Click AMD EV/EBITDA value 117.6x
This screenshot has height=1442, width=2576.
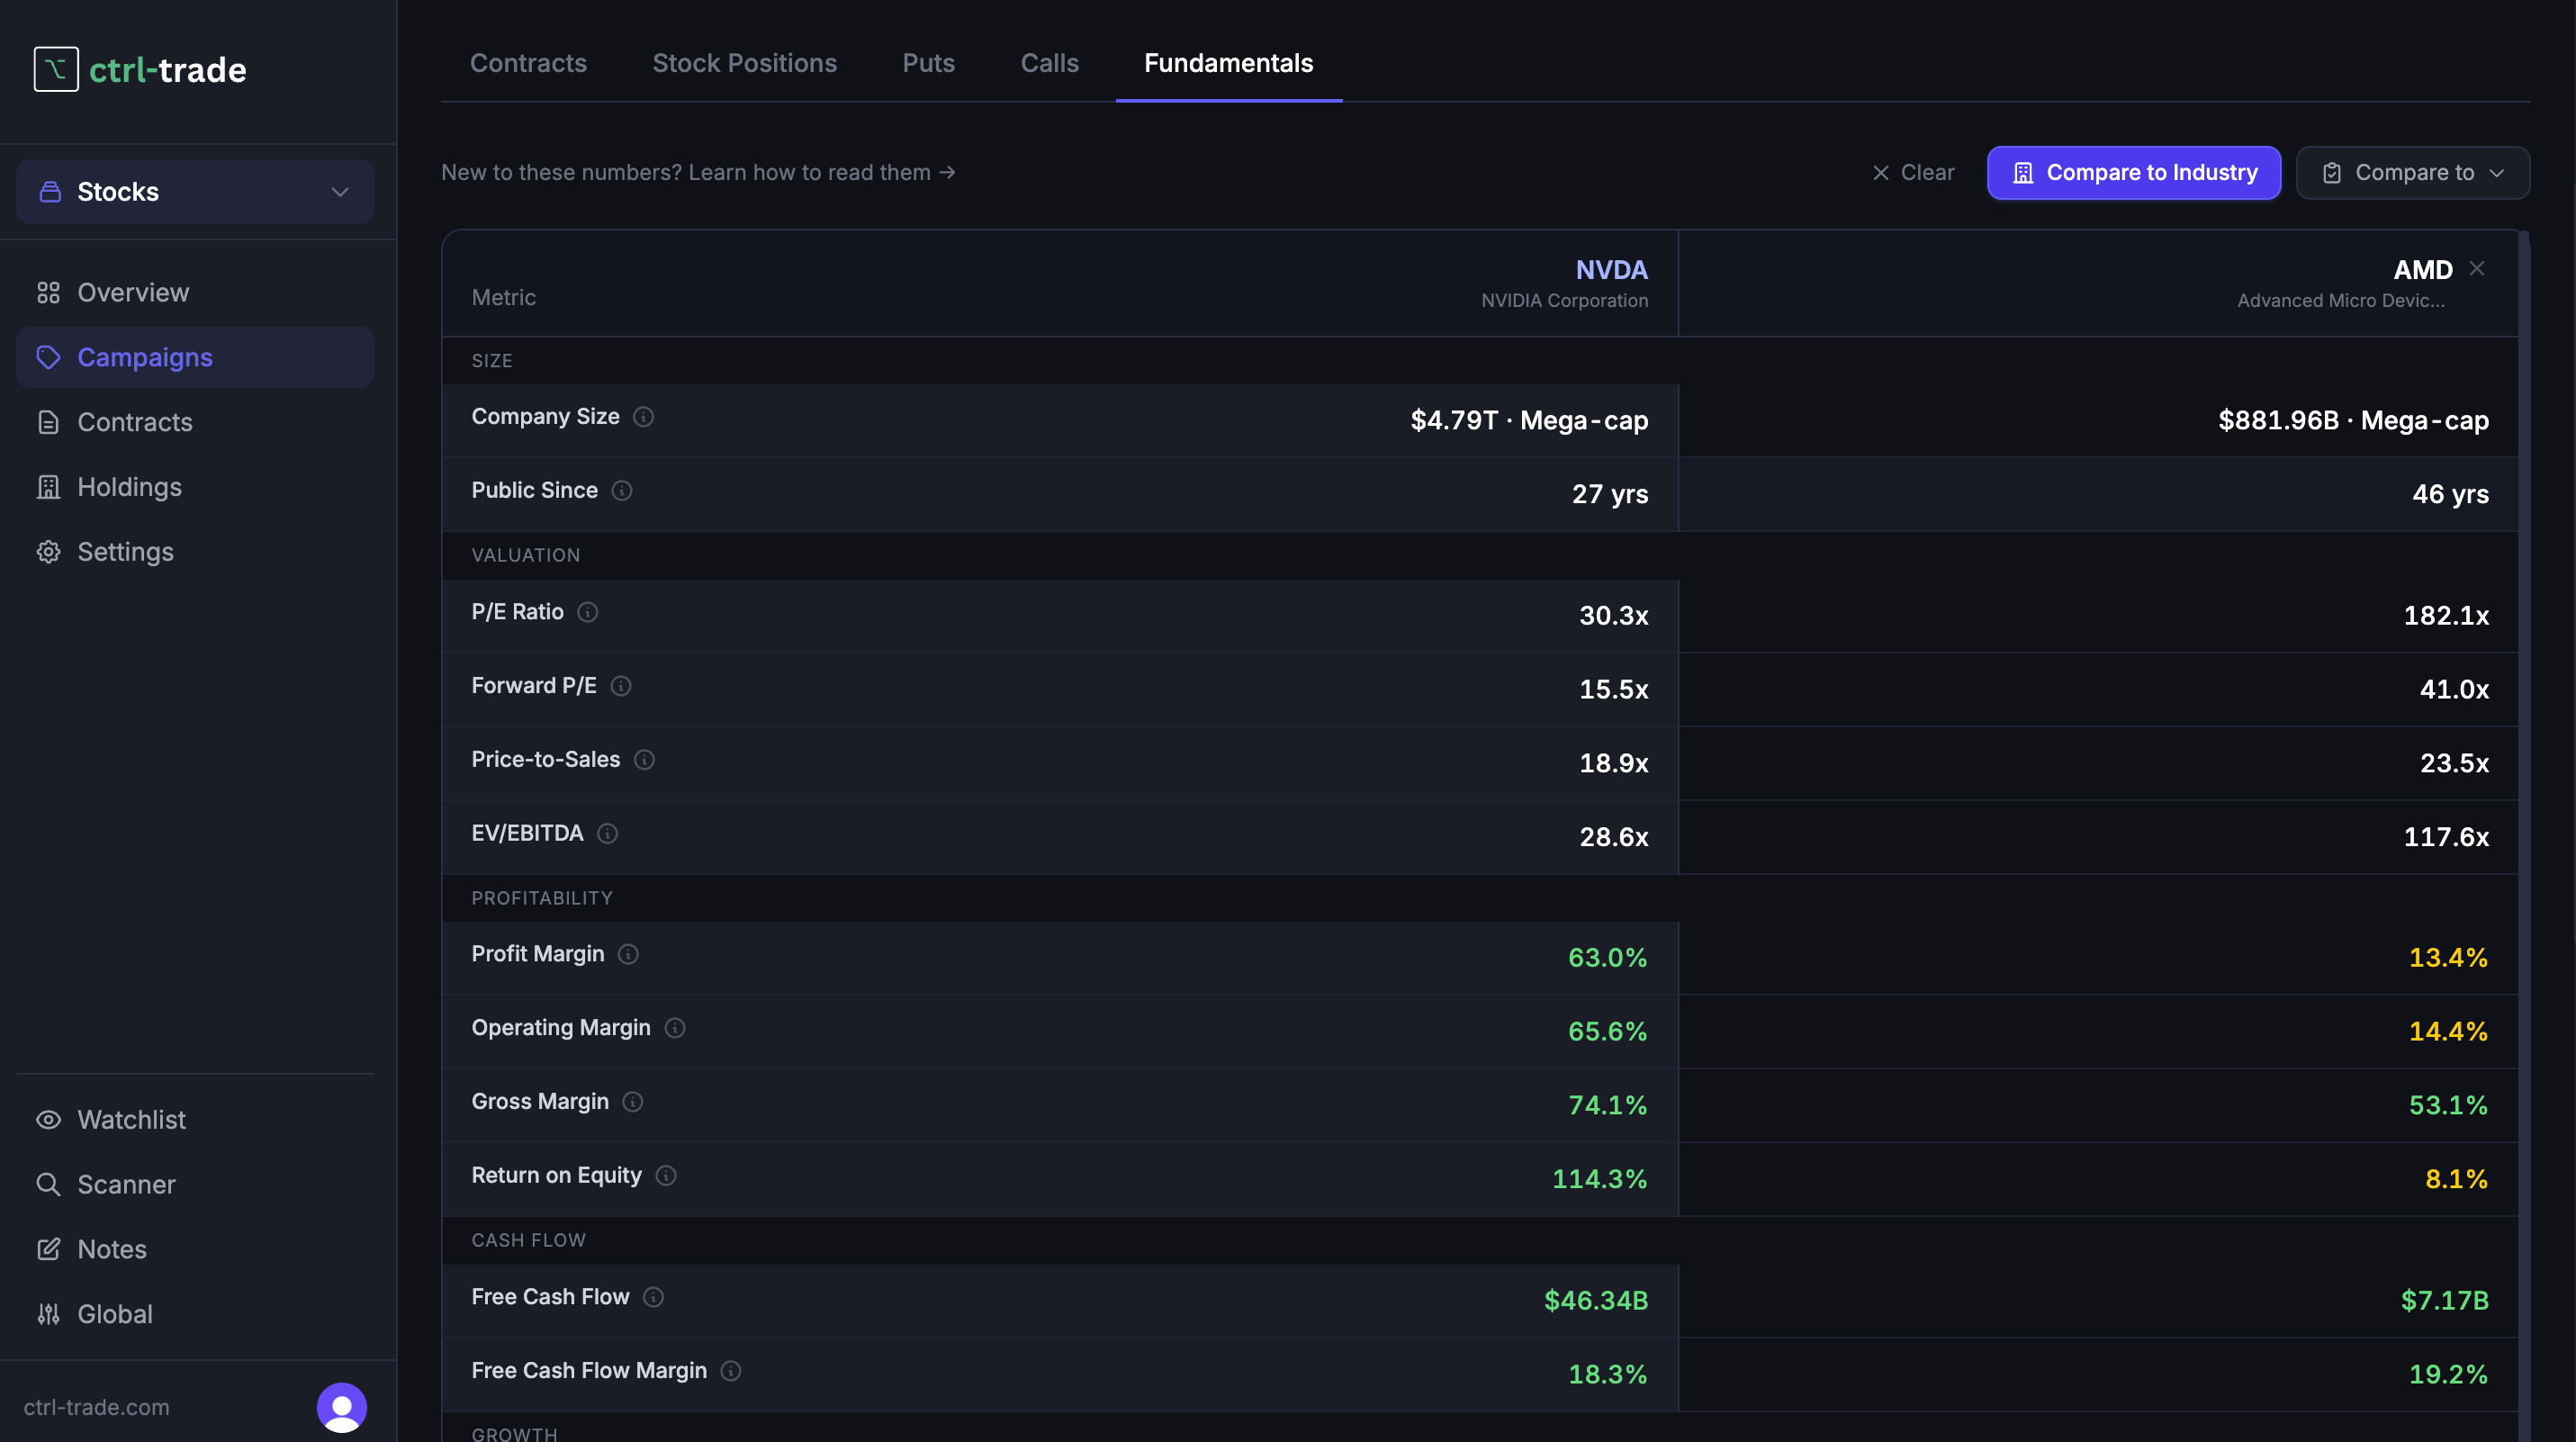(x=2446, y=837)
